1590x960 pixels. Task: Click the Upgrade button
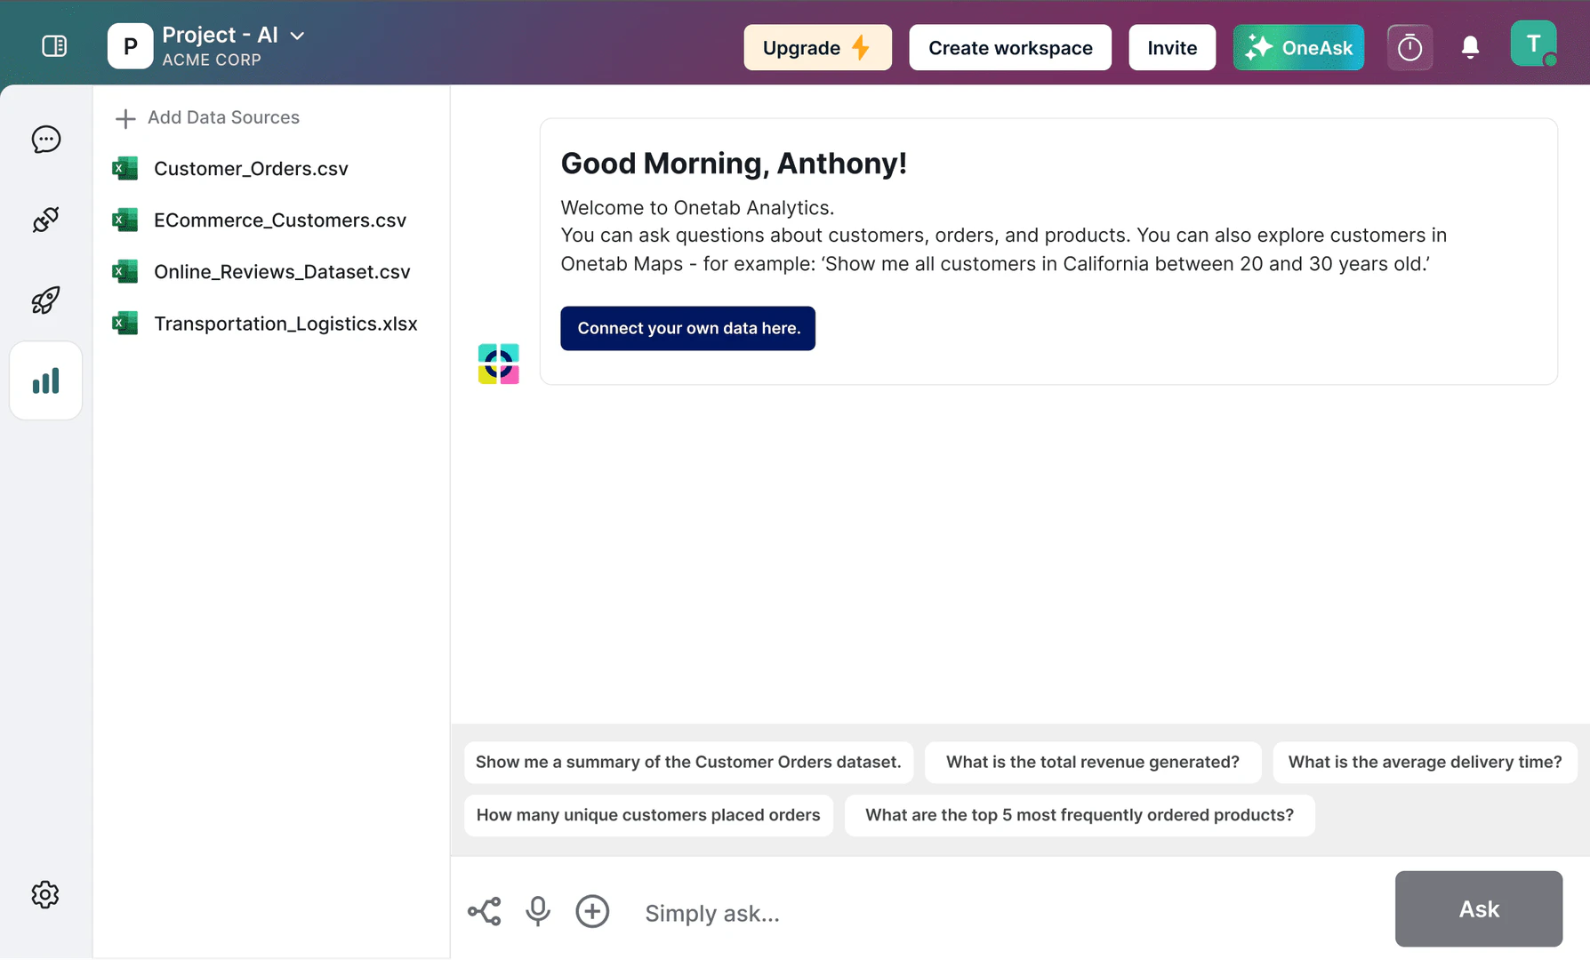[816, 47]
